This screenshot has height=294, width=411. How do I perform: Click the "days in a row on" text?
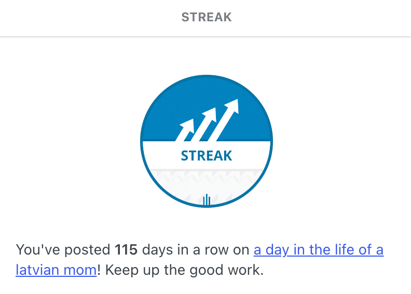(196, 250)
